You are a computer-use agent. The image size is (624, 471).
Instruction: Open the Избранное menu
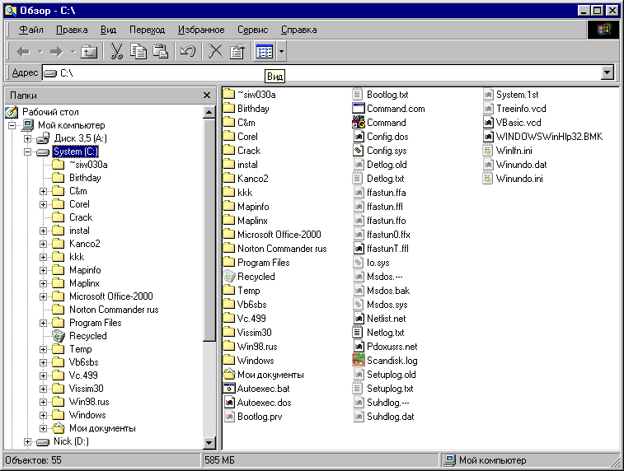click(x=201, y=30)
